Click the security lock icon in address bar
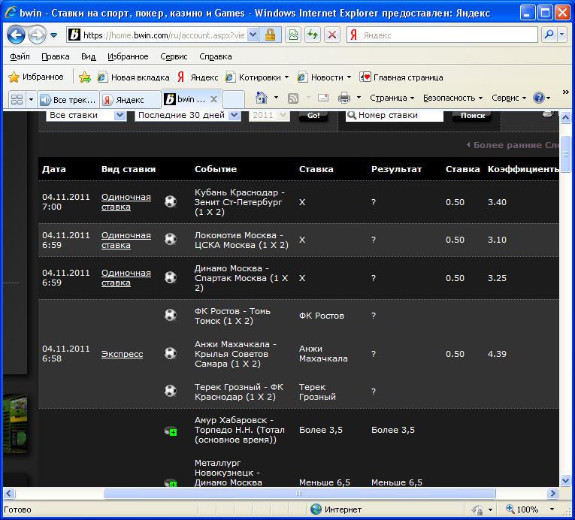Image resolution: width=575 pixels, height=520 pixels. click(271, 35)
